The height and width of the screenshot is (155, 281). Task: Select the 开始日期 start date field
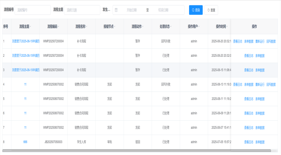tap(131, 10)
